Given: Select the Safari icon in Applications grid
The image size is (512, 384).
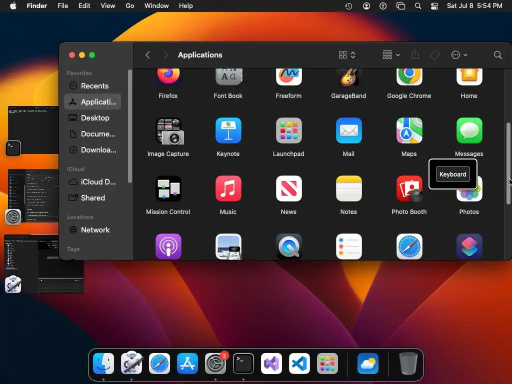Looking at the screenshot, I should pos(409,246).
